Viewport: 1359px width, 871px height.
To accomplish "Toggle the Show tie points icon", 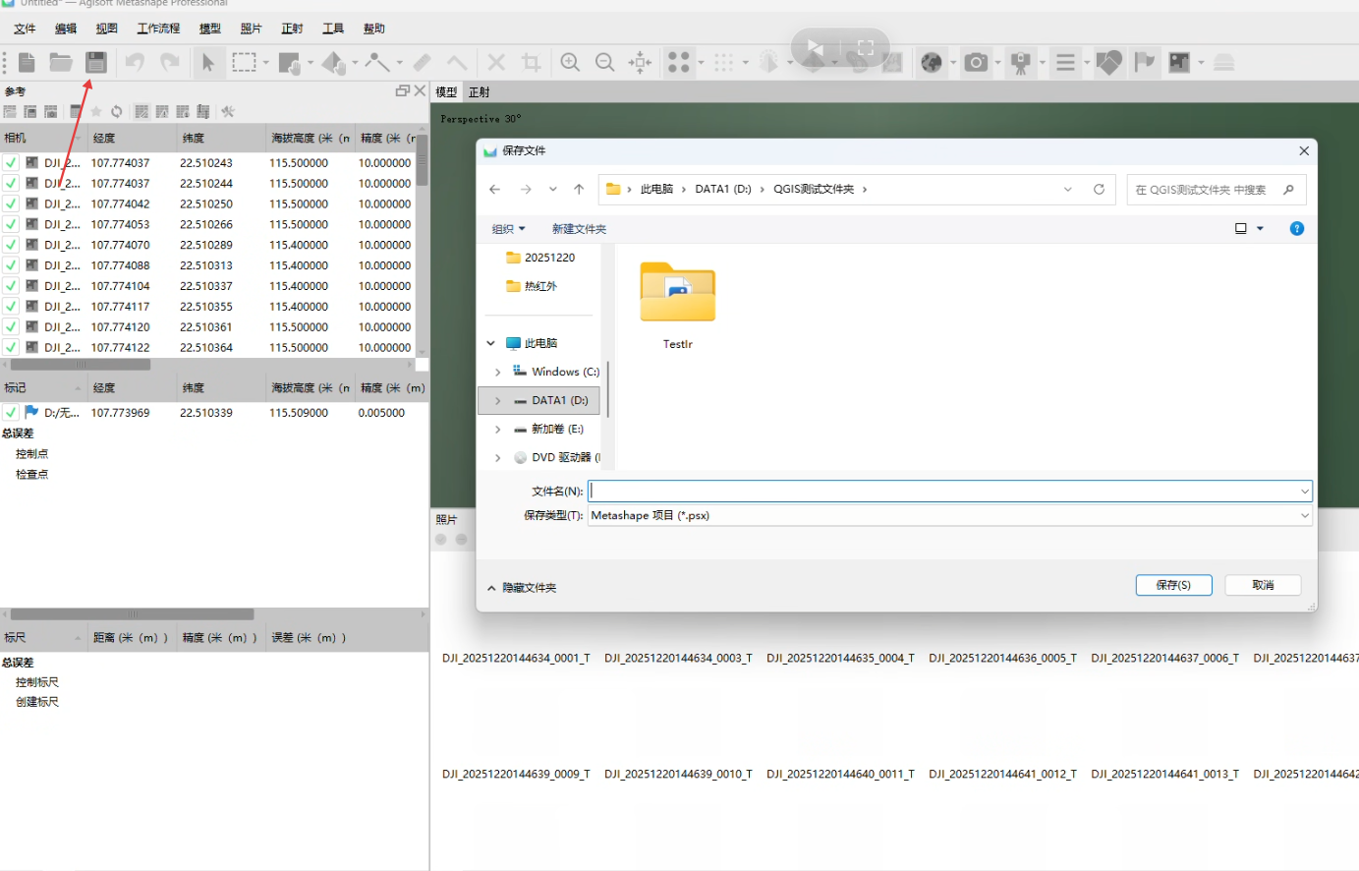I will pos(679,63).
